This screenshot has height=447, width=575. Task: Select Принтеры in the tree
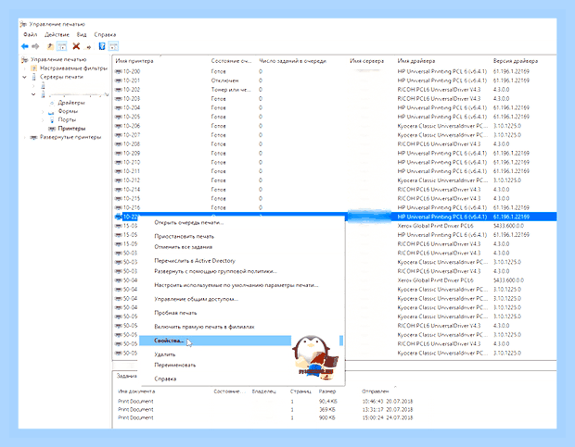click(x=71, y=129)
